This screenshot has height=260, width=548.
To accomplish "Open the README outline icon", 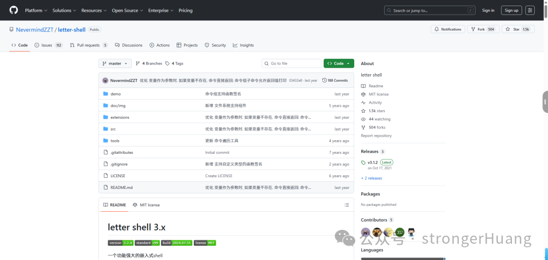I will [x=347, y=205].
